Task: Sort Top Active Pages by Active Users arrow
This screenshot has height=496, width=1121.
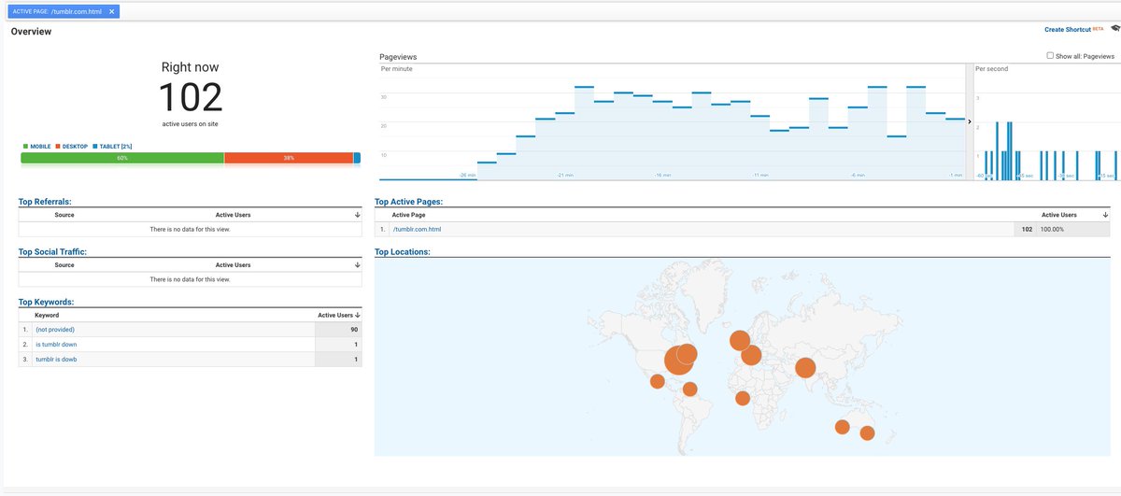Action: pyautogui.click(x=1107, y=215)
